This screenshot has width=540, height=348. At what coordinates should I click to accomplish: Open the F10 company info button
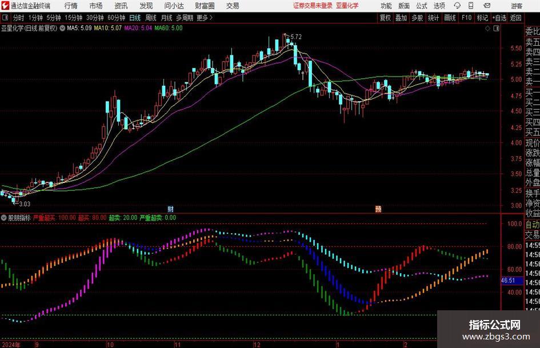coord(466,18)
